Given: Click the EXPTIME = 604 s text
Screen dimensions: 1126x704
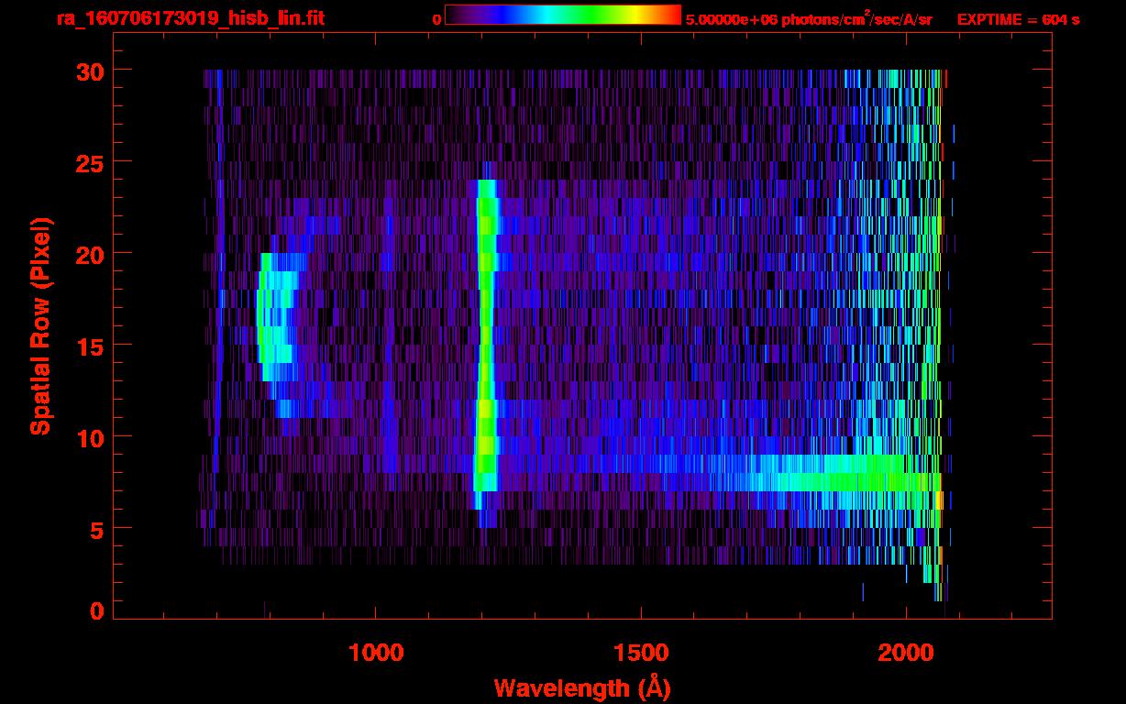Looking at the screenshot, I should (1018, 19).
